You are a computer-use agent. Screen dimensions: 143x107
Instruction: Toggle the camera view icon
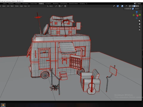click(x=139, y=27)
